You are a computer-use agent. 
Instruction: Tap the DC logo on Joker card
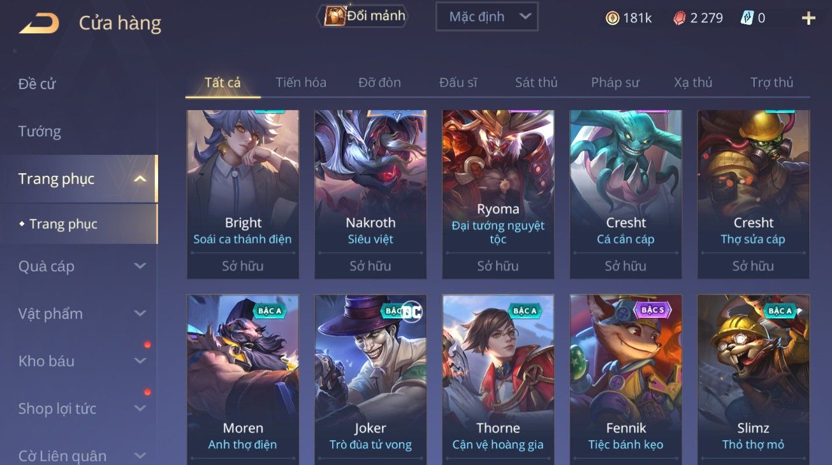tap(412, 310)
